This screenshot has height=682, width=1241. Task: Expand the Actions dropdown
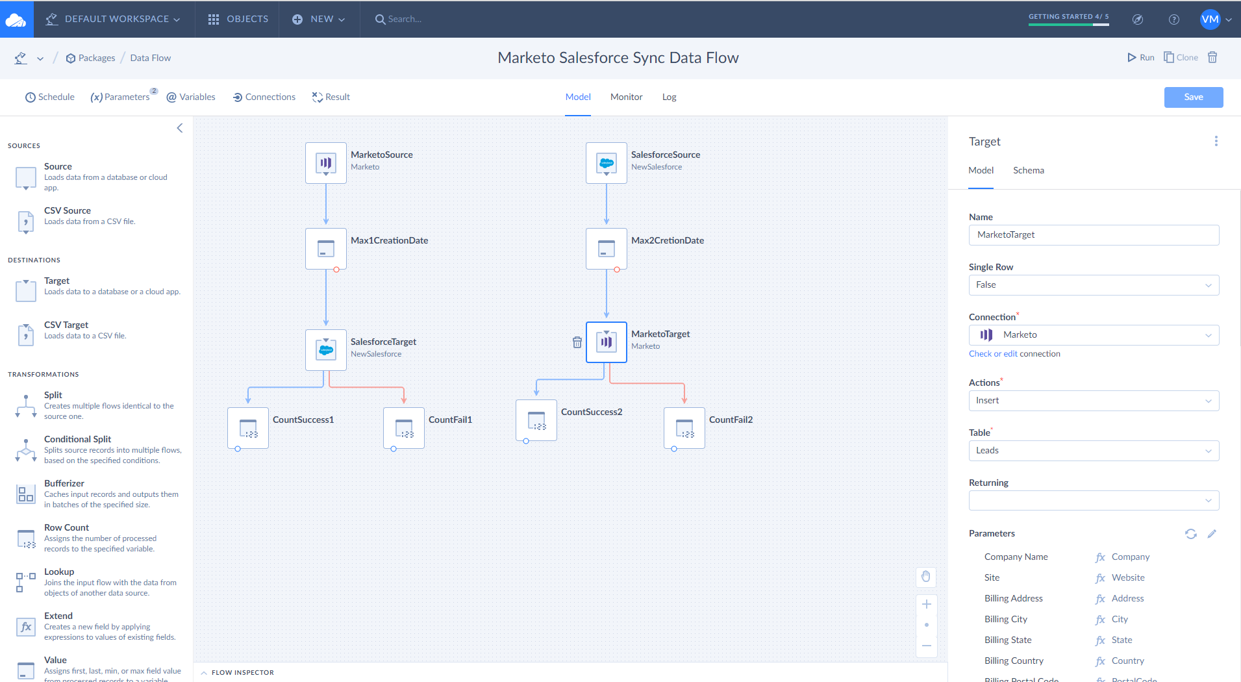point(1093,401)
